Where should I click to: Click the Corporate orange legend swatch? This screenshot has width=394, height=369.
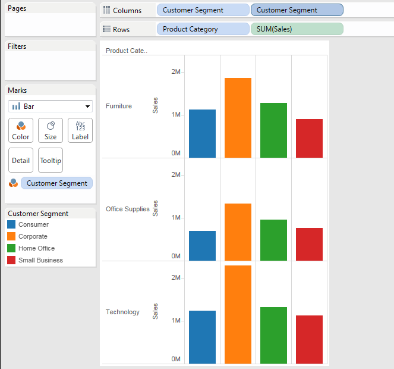tap(11, 236)
